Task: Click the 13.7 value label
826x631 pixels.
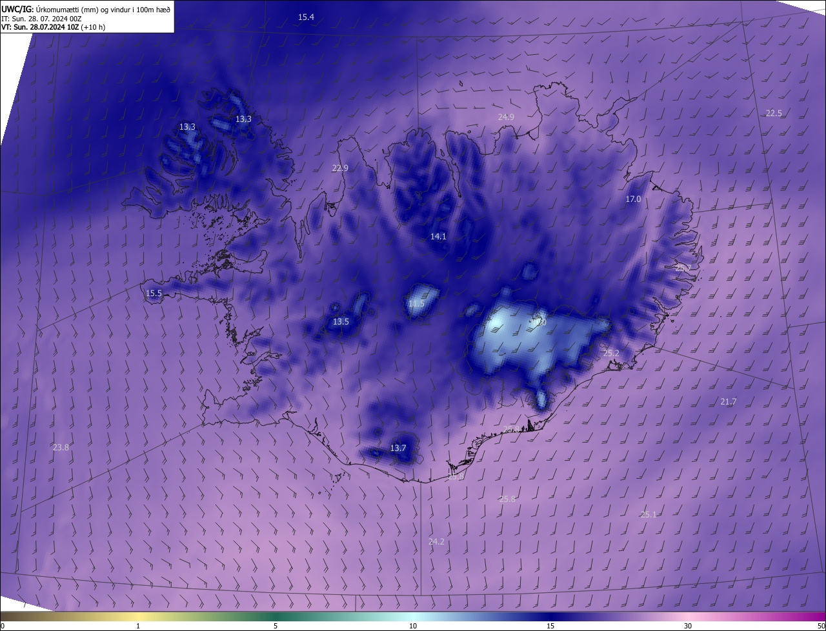Action: click(398, 448)
